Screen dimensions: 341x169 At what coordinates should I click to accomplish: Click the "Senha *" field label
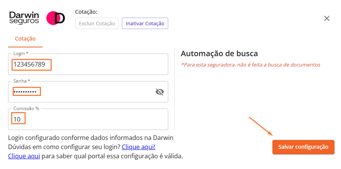tap(21, 81)
